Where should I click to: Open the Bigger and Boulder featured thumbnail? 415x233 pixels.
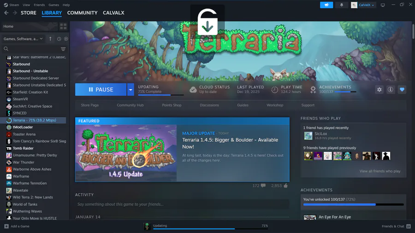click(x=126, y=153)
